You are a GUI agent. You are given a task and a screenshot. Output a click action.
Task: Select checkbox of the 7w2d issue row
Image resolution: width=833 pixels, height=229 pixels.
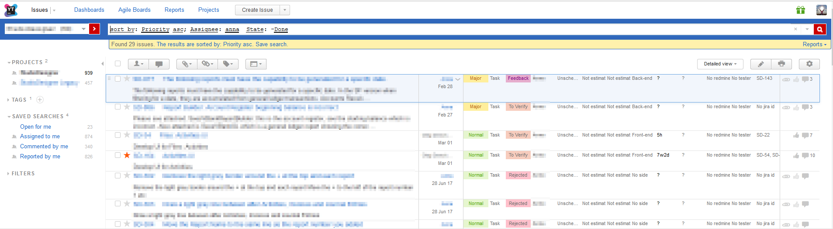118,155
